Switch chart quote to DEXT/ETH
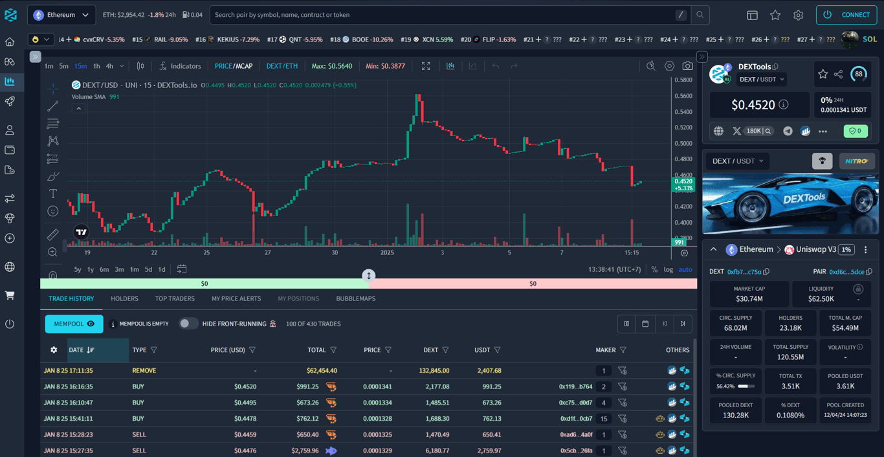 282,66
